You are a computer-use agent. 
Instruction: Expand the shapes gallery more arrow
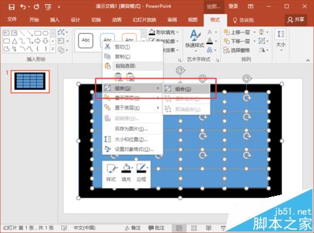(x=53, y=49)
